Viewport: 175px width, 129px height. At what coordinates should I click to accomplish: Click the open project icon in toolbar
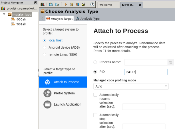pyautogui.click(x=57, y=5)
